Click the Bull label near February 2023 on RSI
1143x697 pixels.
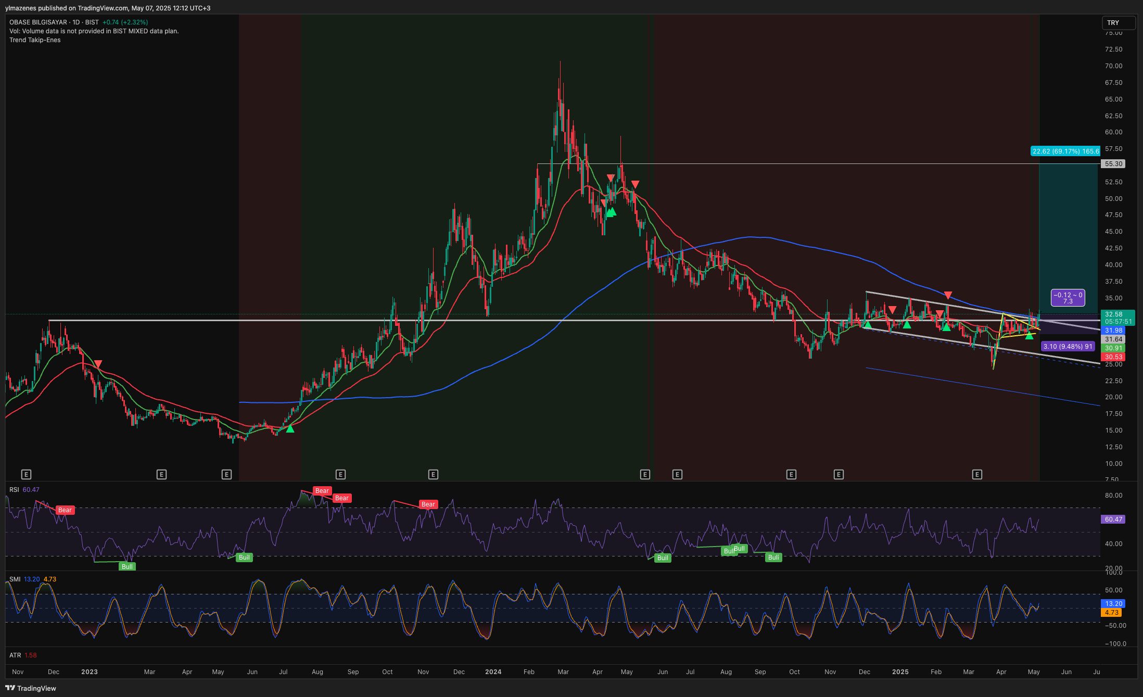point(128,567)
